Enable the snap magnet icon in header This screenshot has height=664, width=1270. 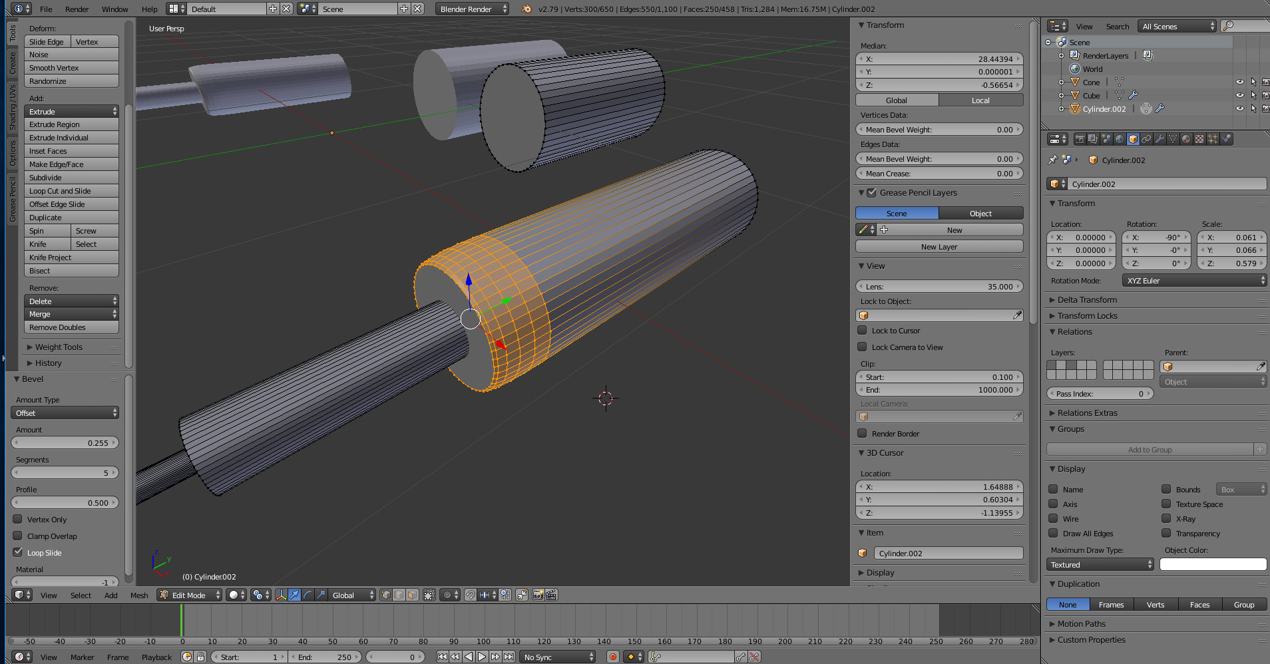471,595
